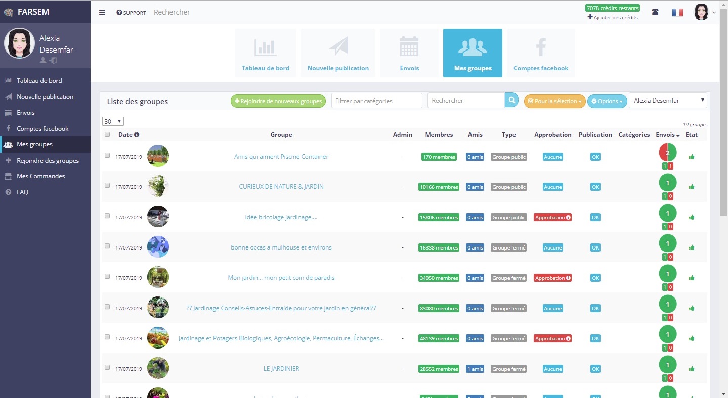728x398 pixels.
Task: Open Comptes facebook tile
Action: tap(541, 53)
